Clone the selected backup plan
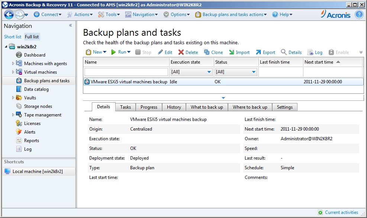 pos(213,52)
